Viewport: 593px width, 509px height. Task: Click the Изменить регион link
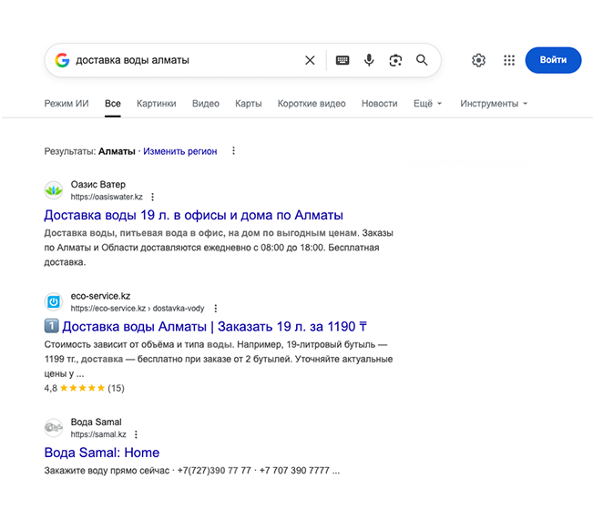pyautogui.click(x=179, y=151)
